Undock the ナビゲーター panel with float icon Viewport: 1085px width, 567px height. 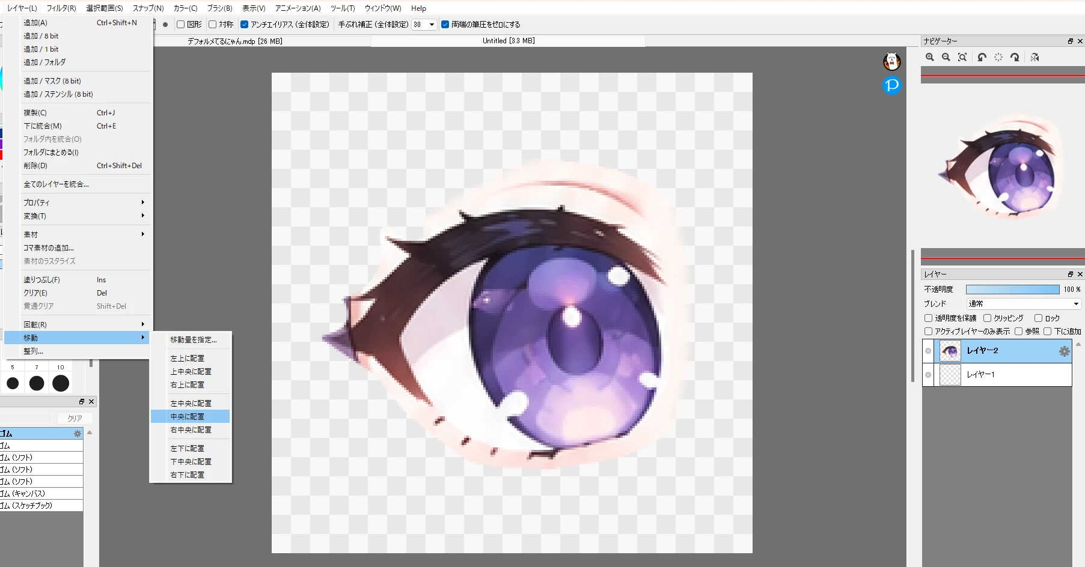tap(1070, 41)
